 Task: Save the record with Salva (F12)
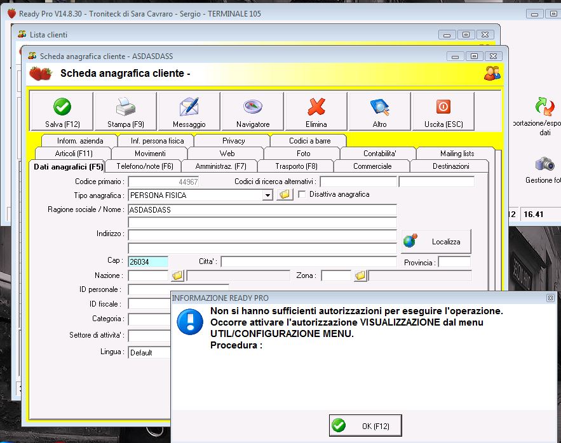(x=62, y=111)
